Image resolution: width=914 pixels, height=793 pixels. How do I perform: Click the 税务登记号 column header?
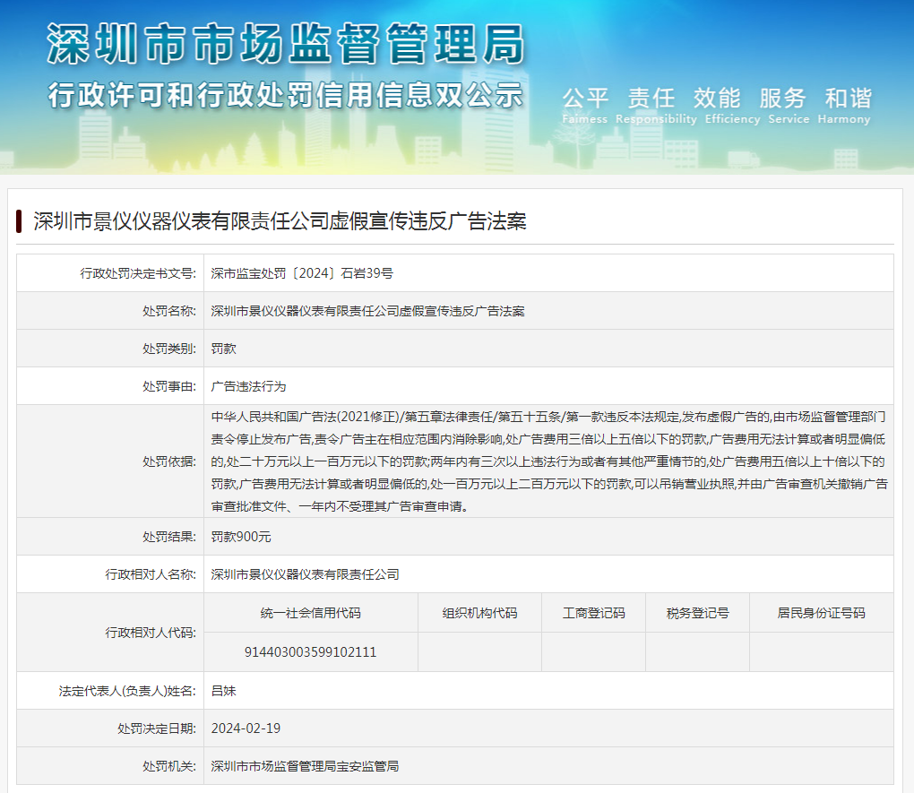point(697,613)
